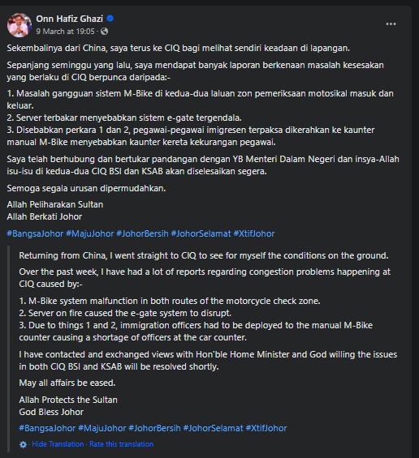This screenshot has height=458, width=419.
Task: Open Onn Hafiz Ghazi's profile picture
Action: tap(19, 25)
